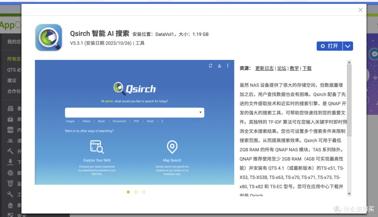
Task: Click the description scrollbar thumb
Action: coord(349,100)
